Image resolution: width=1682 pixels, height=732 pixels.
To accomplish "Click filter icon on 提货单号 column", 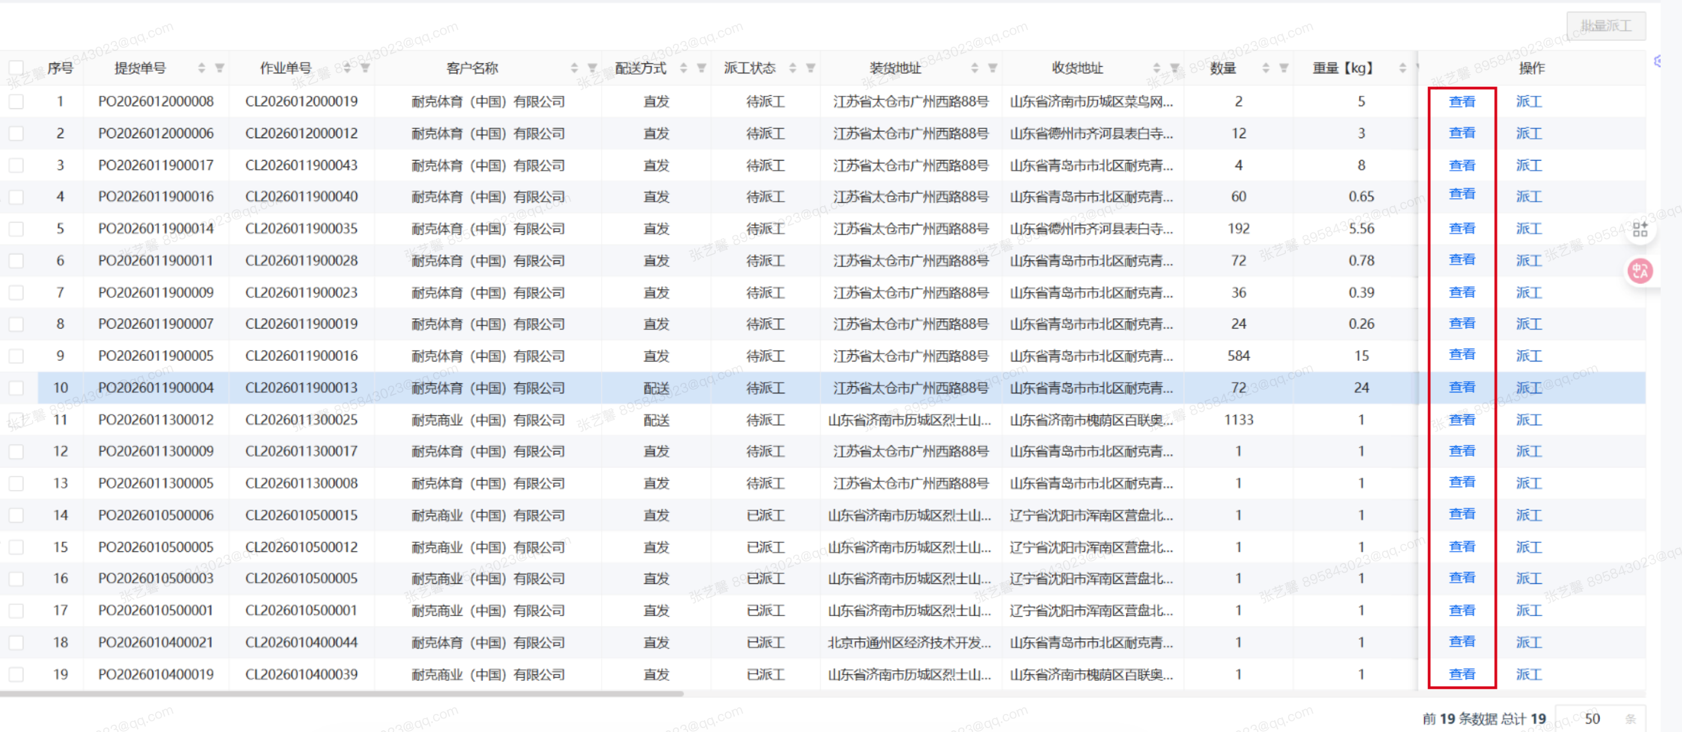I will (x=220, y=68).
